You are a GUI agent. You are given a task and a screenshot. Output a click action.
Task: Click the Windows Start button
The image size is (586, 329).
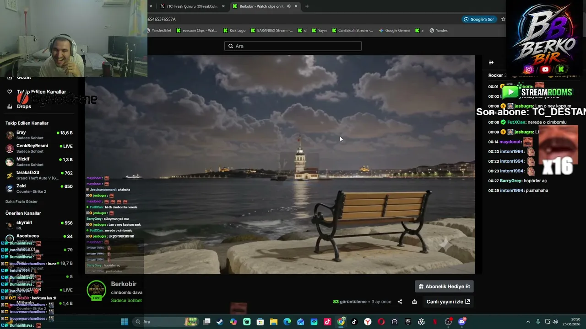click(125, 322)
